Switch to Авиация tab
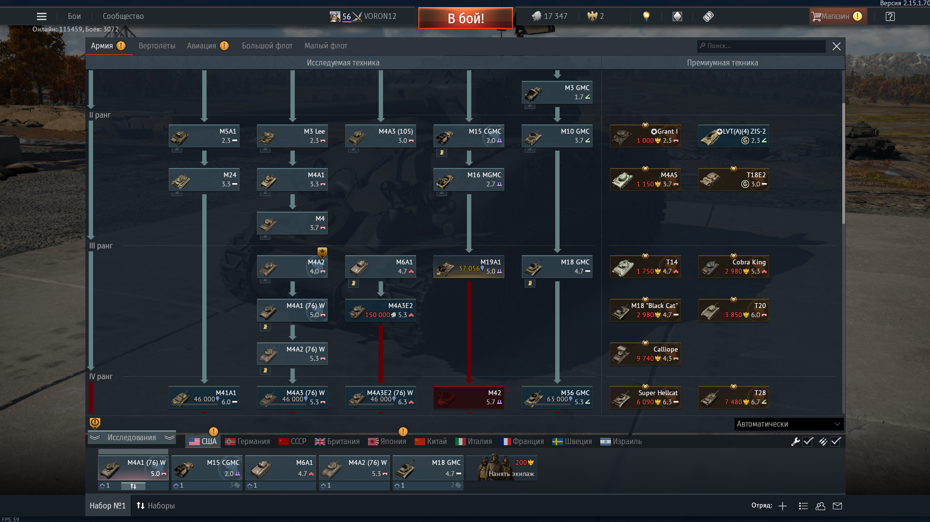Image resolution: width=930 pixels, height=522 pixels. [x=208, y=46]
